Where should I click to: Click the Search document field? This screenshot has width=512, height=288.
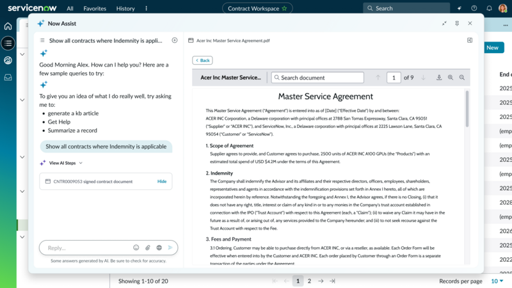tap(317, 77)
